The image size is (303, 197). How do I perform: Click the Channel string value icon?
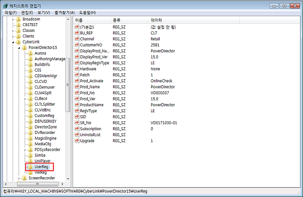[77, 39]
